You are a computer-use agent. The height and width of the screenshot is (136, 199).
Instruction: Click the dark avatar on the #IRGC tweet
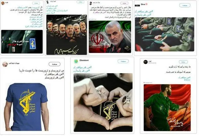point(146,62)
